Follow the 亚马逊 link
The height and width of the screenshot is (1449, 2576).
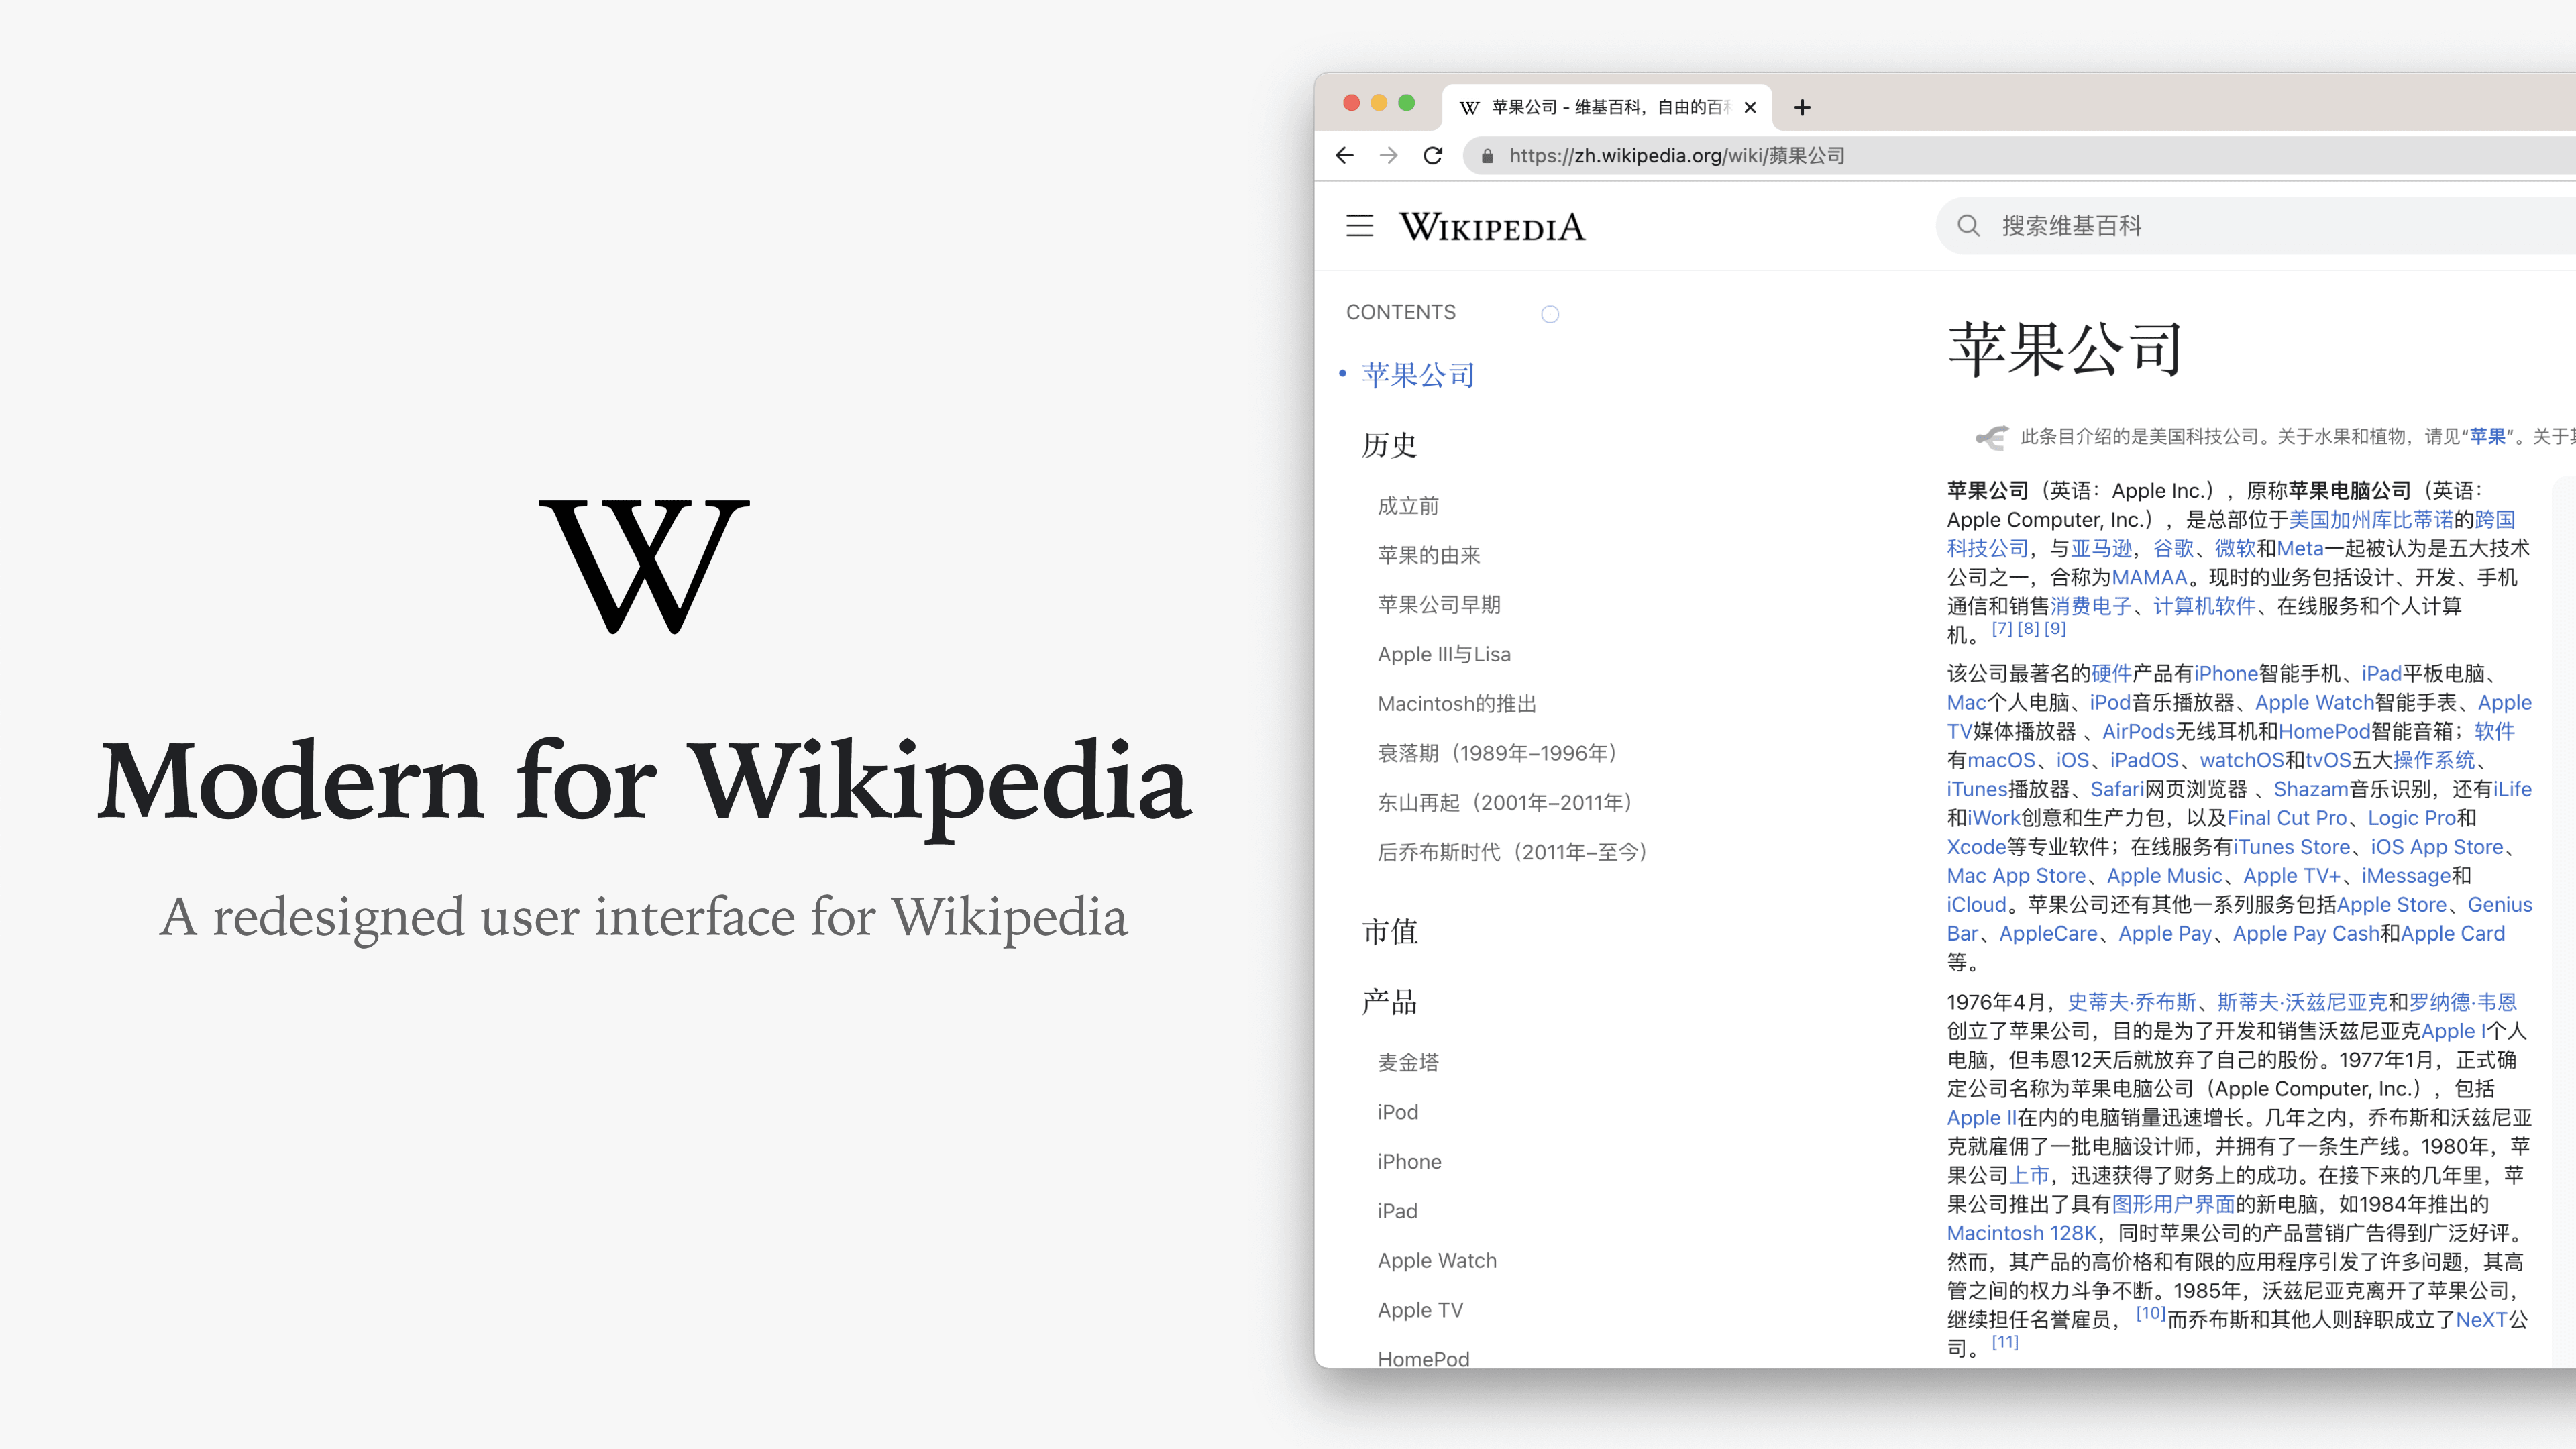pyautogui.click(x=2101, y=549)
